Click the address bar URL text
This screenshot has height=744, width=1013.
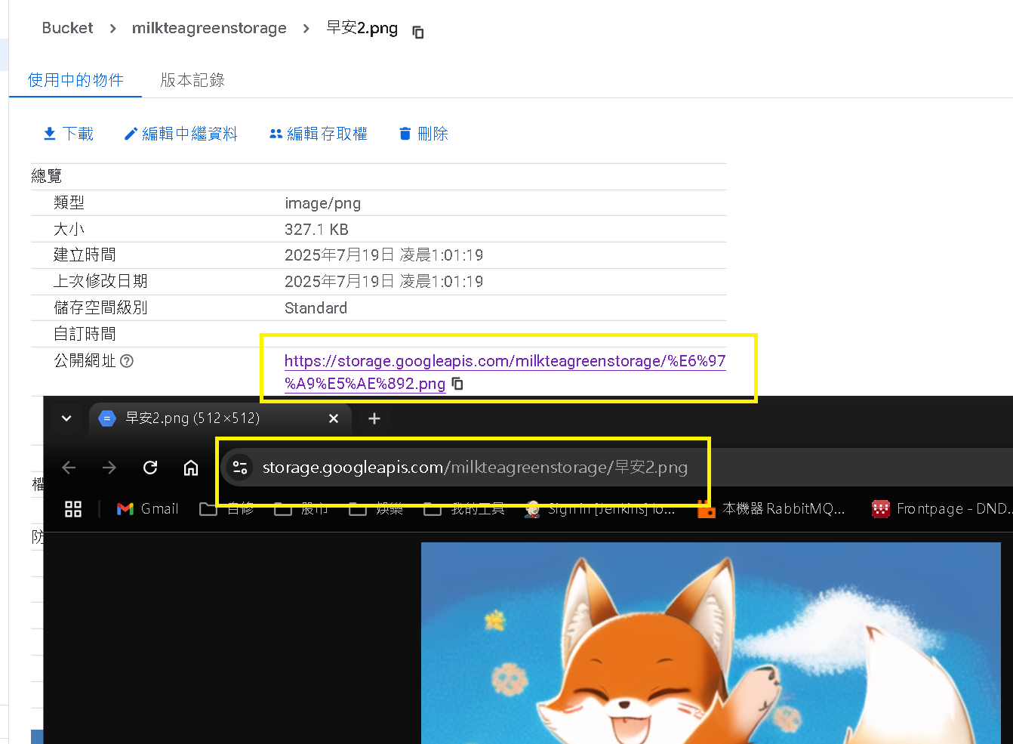pos(475,468)
